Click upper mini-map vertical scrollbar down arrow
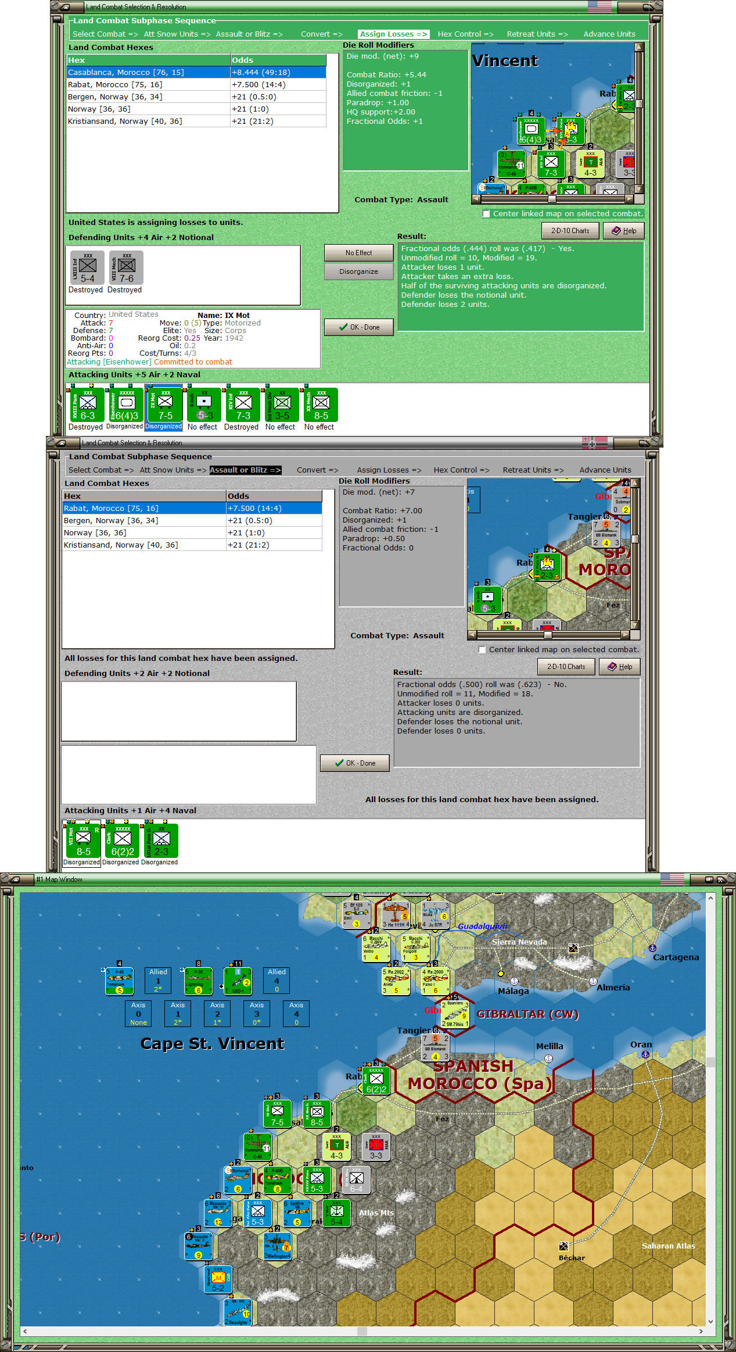Screen dimensions: 736x1352 pyautogui.click(x=639, y=189)
